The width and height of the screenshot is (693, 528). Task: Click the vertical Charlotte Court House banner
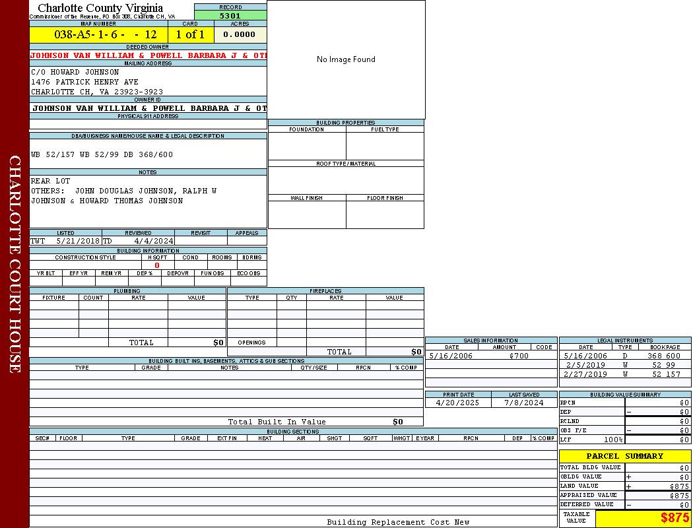coord(15,264)
